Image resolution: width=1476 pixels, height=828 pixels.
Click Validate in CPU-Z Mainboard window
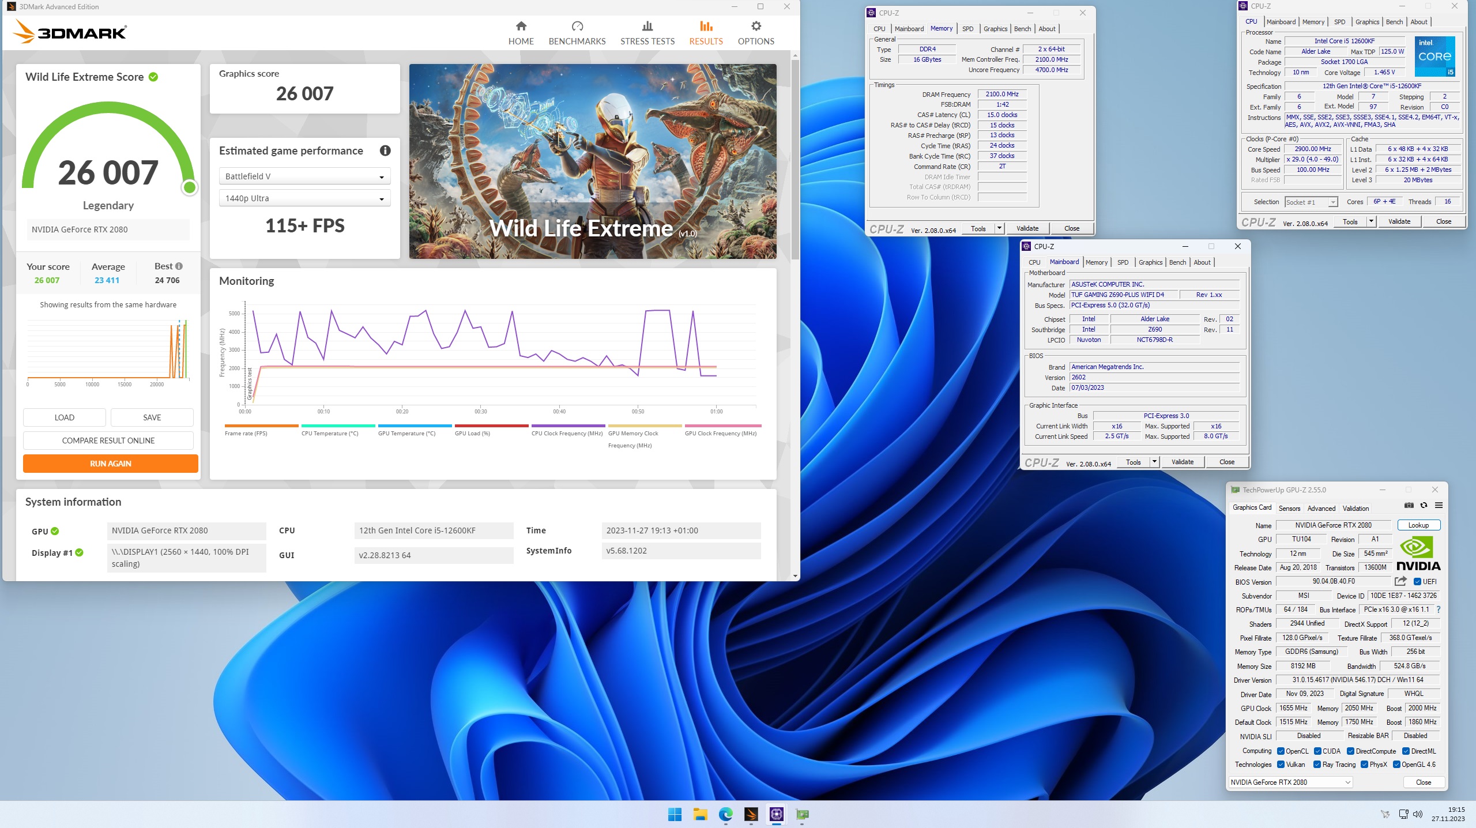pyautogui.click(x=1183, y=462)
